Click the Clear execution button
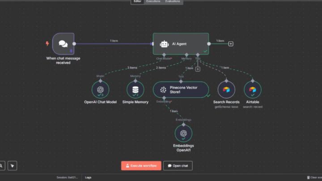This screenshot has height=181, width=322. [314, 177]
